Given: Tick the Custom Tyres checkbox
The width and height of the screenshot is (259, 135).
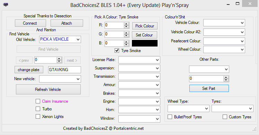Looking at the screenshot, I should [225, 117].
